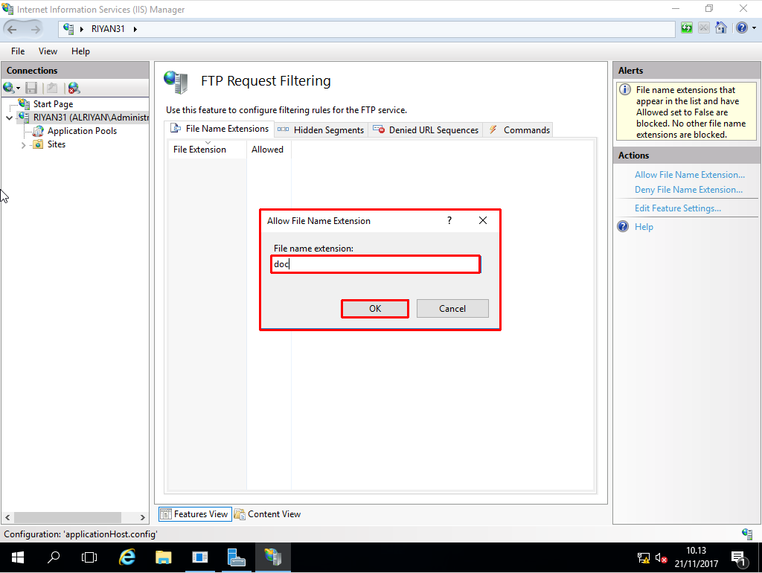Open Help link in Actions pane

644,226
